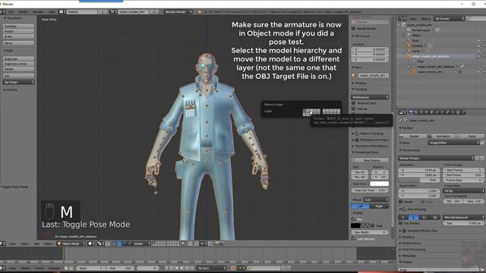Jump to first frame in timeline

point(166,268)
